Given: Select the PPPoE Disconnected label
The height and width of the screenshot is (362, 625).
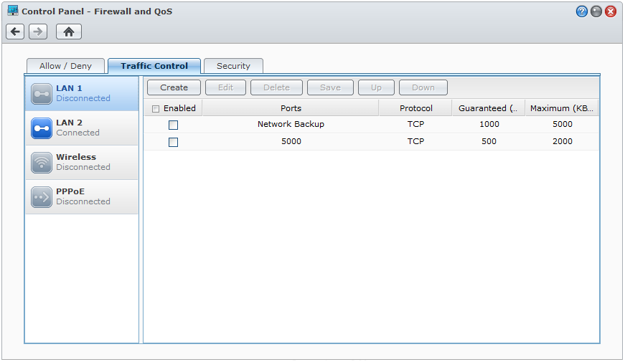Looking at the screenshot, I should 83,201.
